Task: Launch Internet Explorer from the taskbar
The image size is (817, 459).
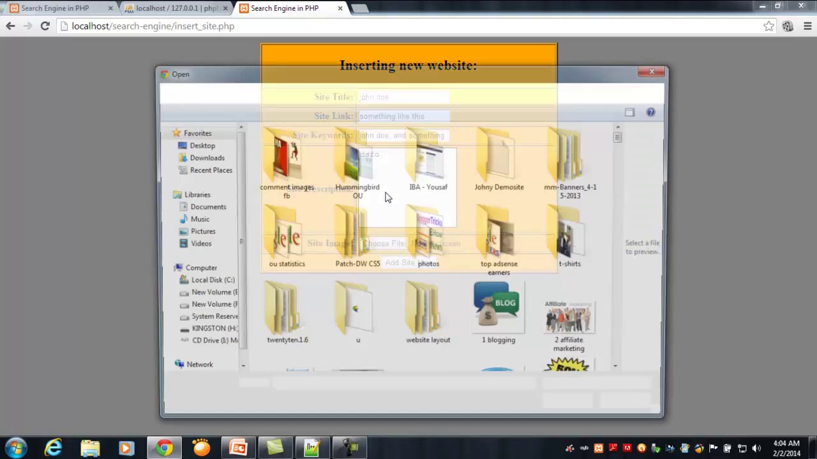Action: 53,448
